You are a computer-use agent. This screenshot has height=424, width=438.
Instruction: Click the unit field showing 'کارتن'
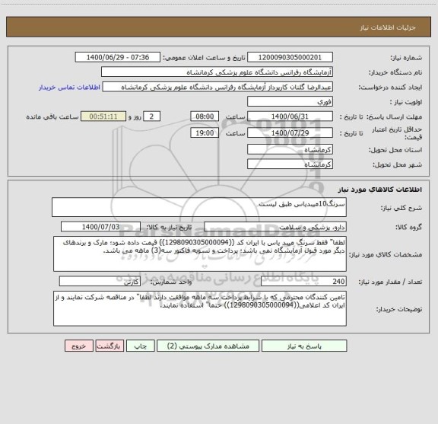[100, 282]
